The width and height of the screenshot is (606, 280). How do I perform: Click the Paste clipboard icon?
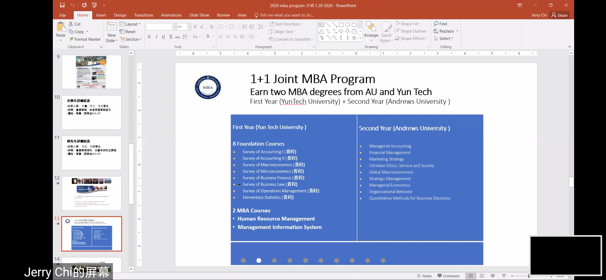[x=61, y=27]
